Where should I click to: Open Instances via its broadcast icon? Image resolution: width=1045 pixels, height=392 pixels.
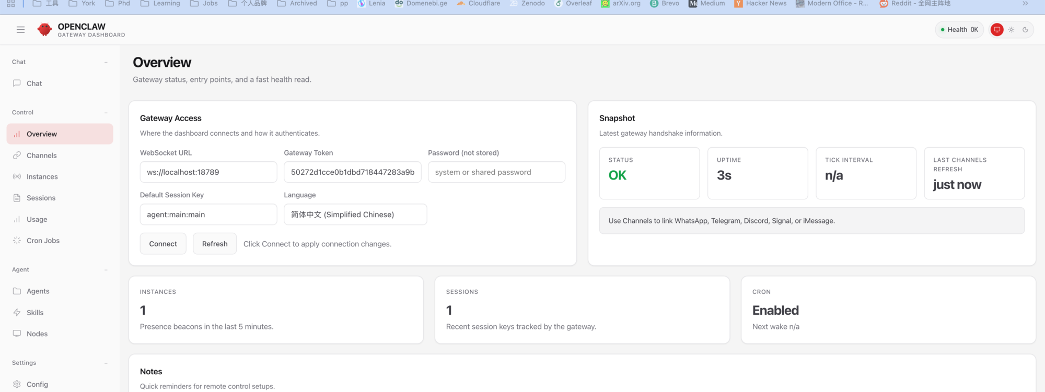(x=17, y=177)
